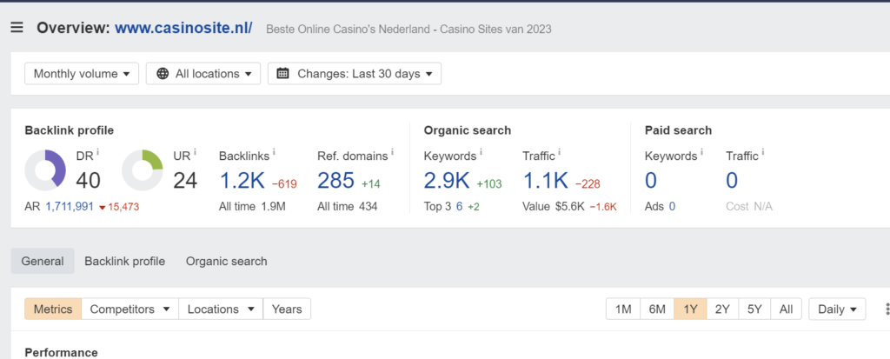Screen dimensions: 890x359
Task: Click the organic Traffic info icon
Action: [x=559, y=153]
